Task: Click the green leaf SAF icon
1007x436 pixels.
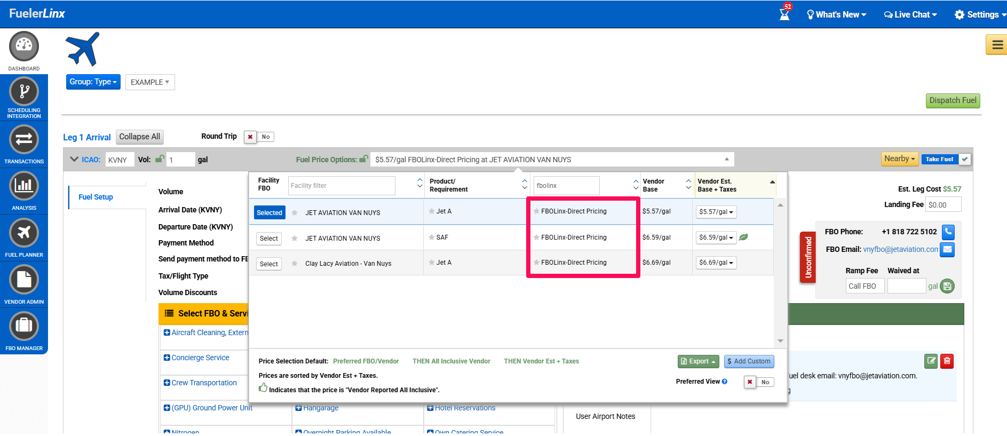Action: pyautogui.click(x=743, y=237)
